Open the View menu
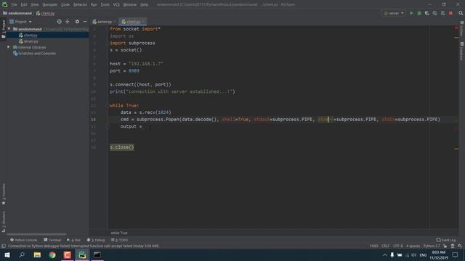This screenshot has height=261, width=465. 35,4
